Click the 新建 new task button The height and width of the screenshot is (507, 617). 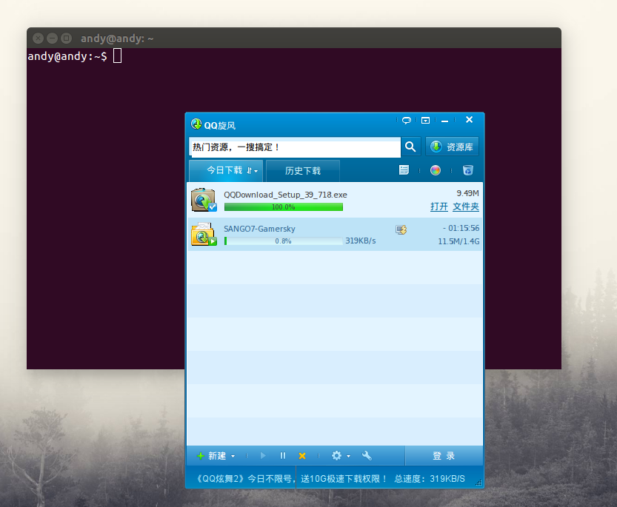click(211, 456)
